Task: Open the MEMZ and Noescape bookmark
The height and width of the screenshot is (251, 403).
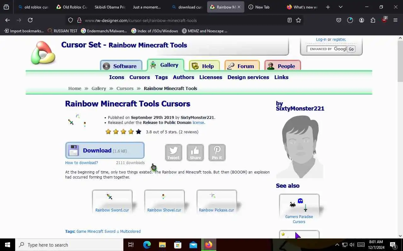Action: (205, 31)
